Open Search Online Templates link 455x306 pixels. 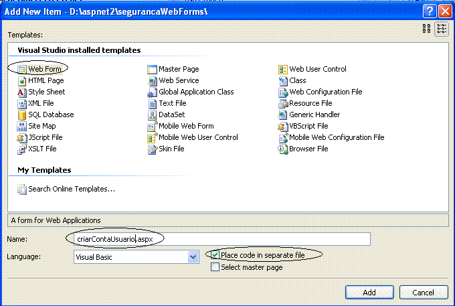tap(72, 189)
